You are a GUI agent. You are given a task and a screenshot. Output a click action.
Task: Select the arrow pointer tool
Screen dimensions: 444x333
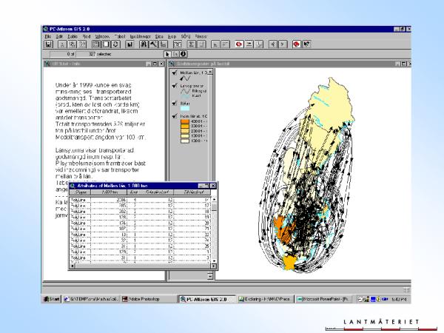pyautogui.click(x=167, y=54)
